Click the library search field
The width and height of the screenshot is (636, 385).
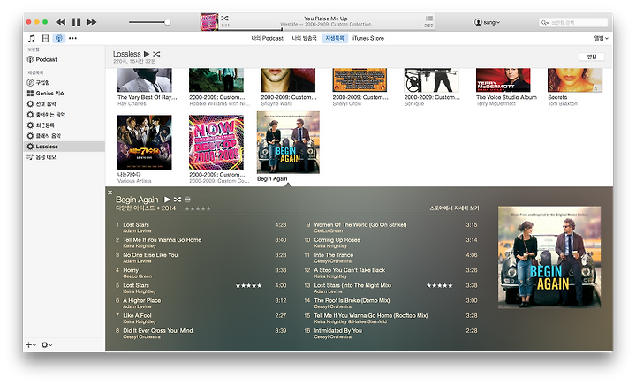coord(573,22)
